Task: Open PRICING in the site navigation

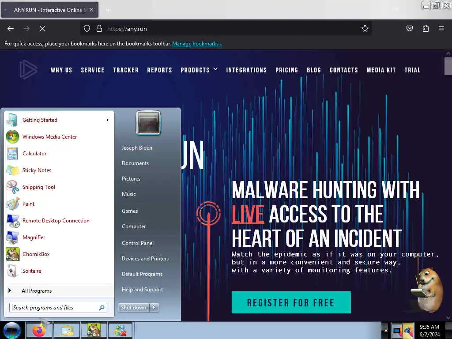Action: 286,70
